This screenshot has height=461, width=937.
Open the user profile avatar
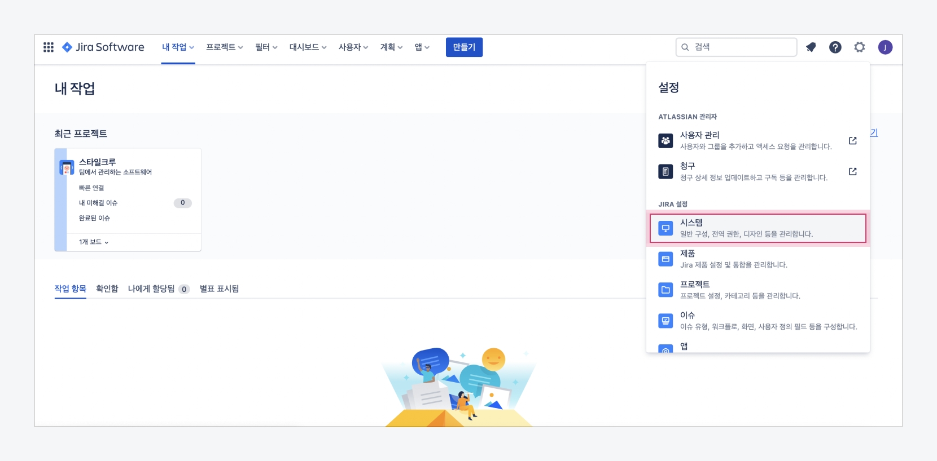coord(885,47)
